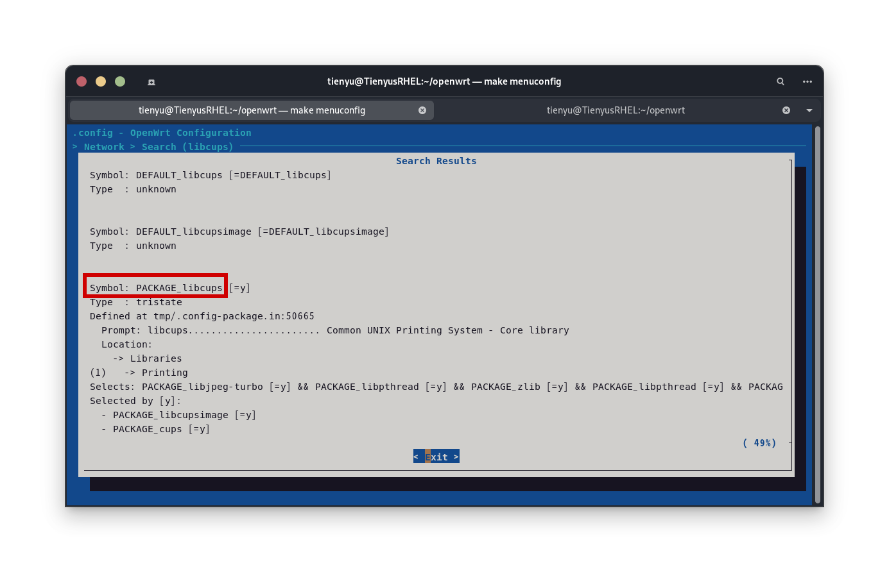Click the green maximize window button
Viewport: 889px width, 572px height.
tap(120, 81)
